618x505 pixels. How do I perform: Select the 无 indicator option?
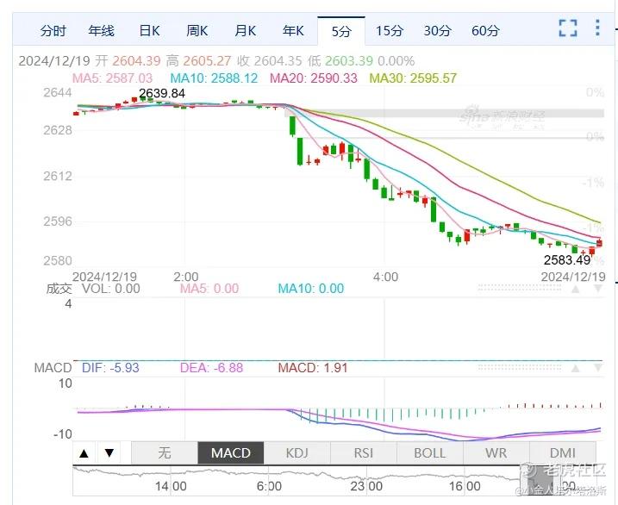[165, 453]
